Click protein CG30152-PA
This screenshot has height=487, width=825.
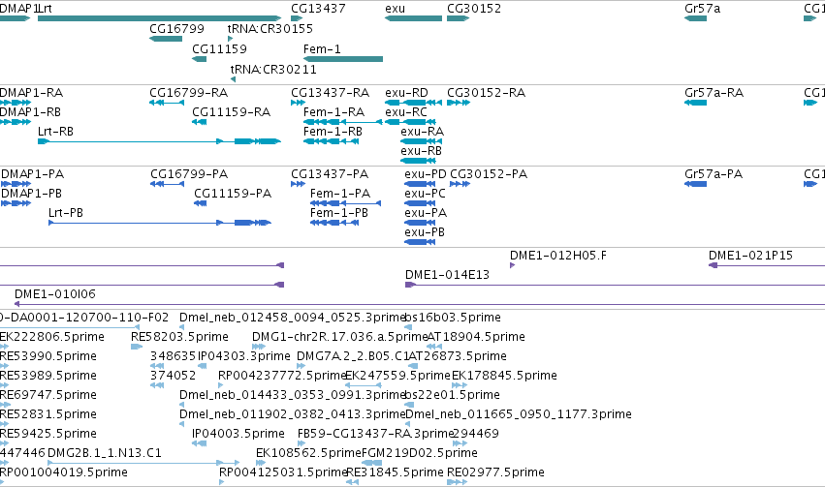489,174
